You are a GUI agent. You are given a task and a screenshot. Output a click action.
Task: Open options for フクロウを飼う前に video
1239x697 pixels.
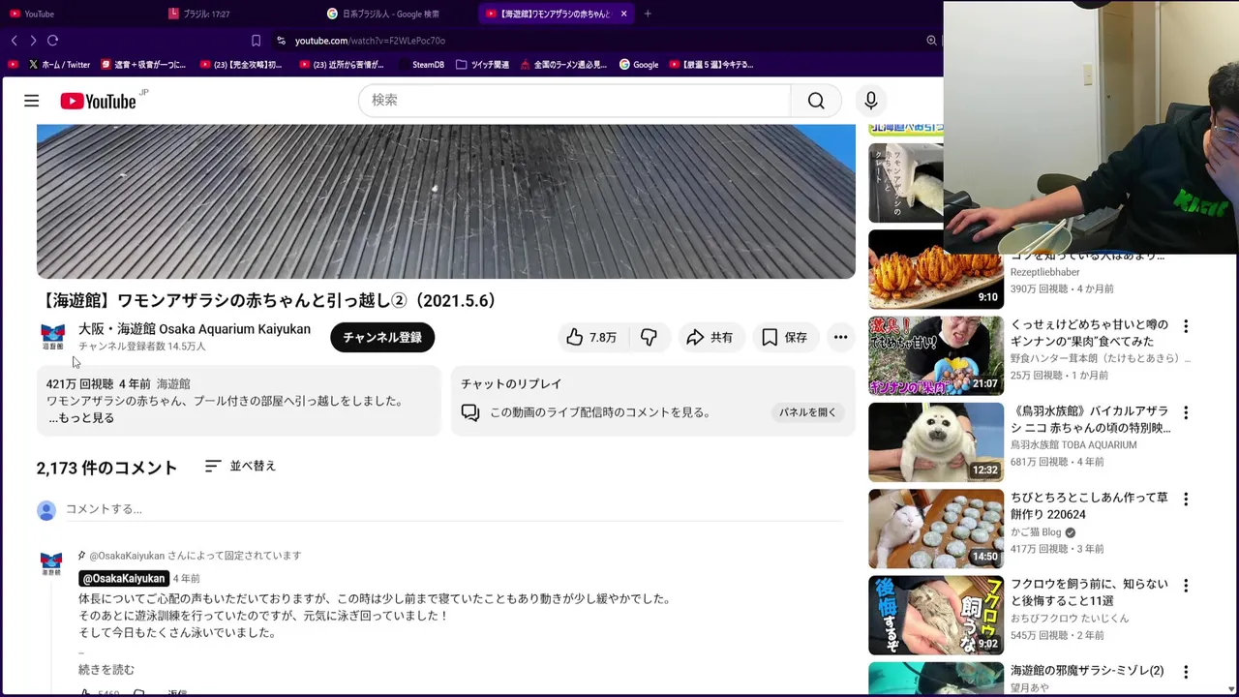(1186, 586)
